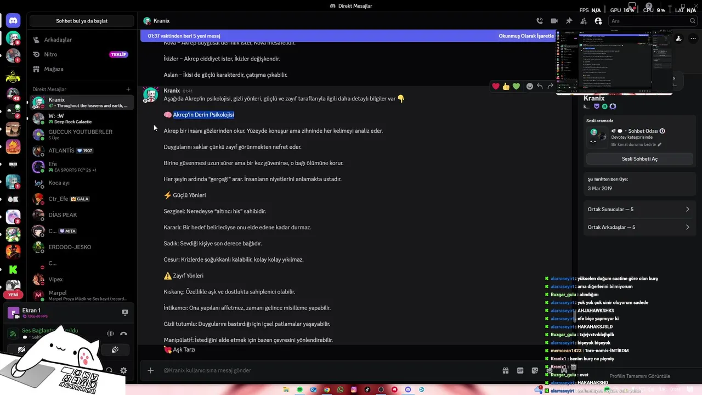React with thumbs up to Kranix's message
Screen dimensions: 702x395
click(x=506, y=86)
